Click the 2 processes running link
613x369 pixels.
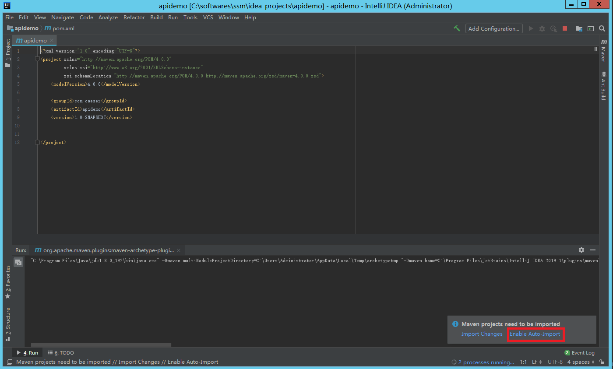[485, 362]
